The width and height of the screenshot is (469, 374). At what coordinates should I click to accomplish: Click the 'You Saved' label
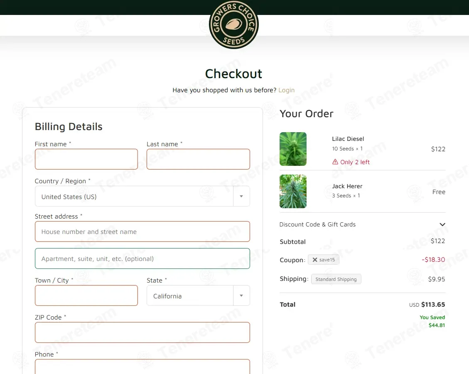click(x=432, y=317)
